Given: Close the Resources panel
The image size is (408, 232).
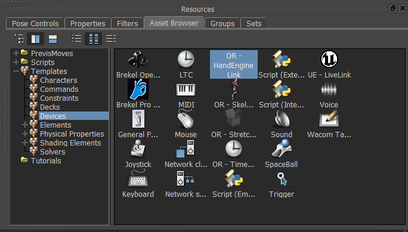Looking at the screenshot, I should 403,8.
